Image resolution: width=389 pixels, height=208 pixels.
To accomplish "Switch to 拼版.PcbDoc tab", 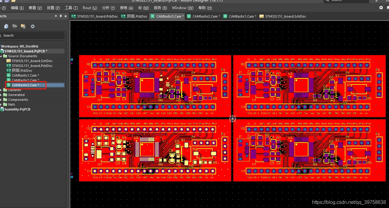I will pos(134,16).
